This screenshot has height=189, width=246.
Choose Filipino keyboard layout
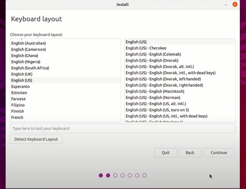coord(65,105)
